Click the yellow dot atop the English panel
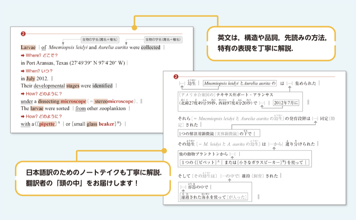356x220 pixels. pyautogui.click(x=134, y=28)
